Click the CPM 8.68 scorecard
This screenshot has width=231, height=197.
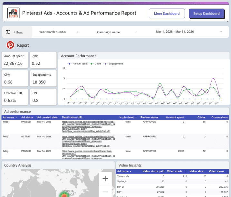click(x=15, y=78)
